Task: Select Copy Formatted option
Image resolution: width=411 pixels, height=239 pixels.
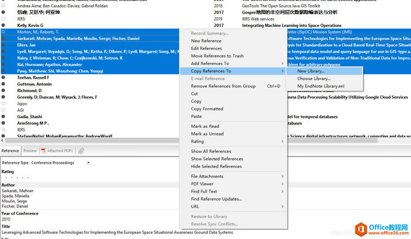Action: click(207, 109)
